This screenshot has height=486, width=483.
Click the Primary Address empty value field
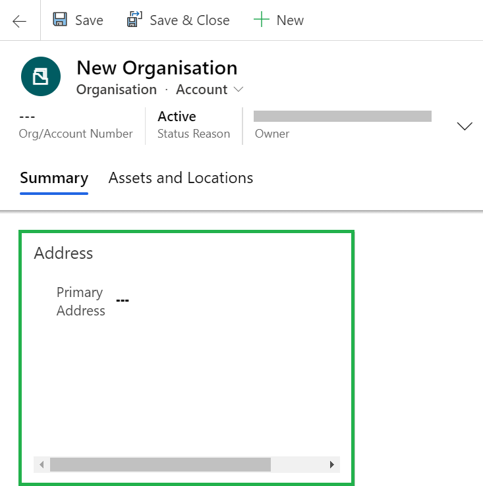pyautogui.click(x=123, y=301)
